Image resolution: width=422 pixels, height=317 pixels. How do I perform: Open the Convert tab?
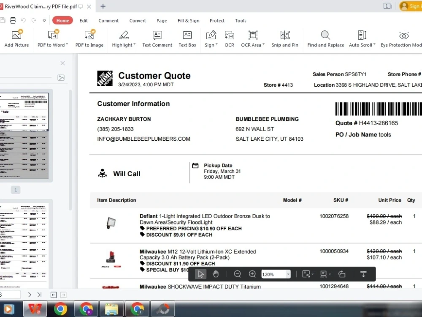click(x=138, y=21)
